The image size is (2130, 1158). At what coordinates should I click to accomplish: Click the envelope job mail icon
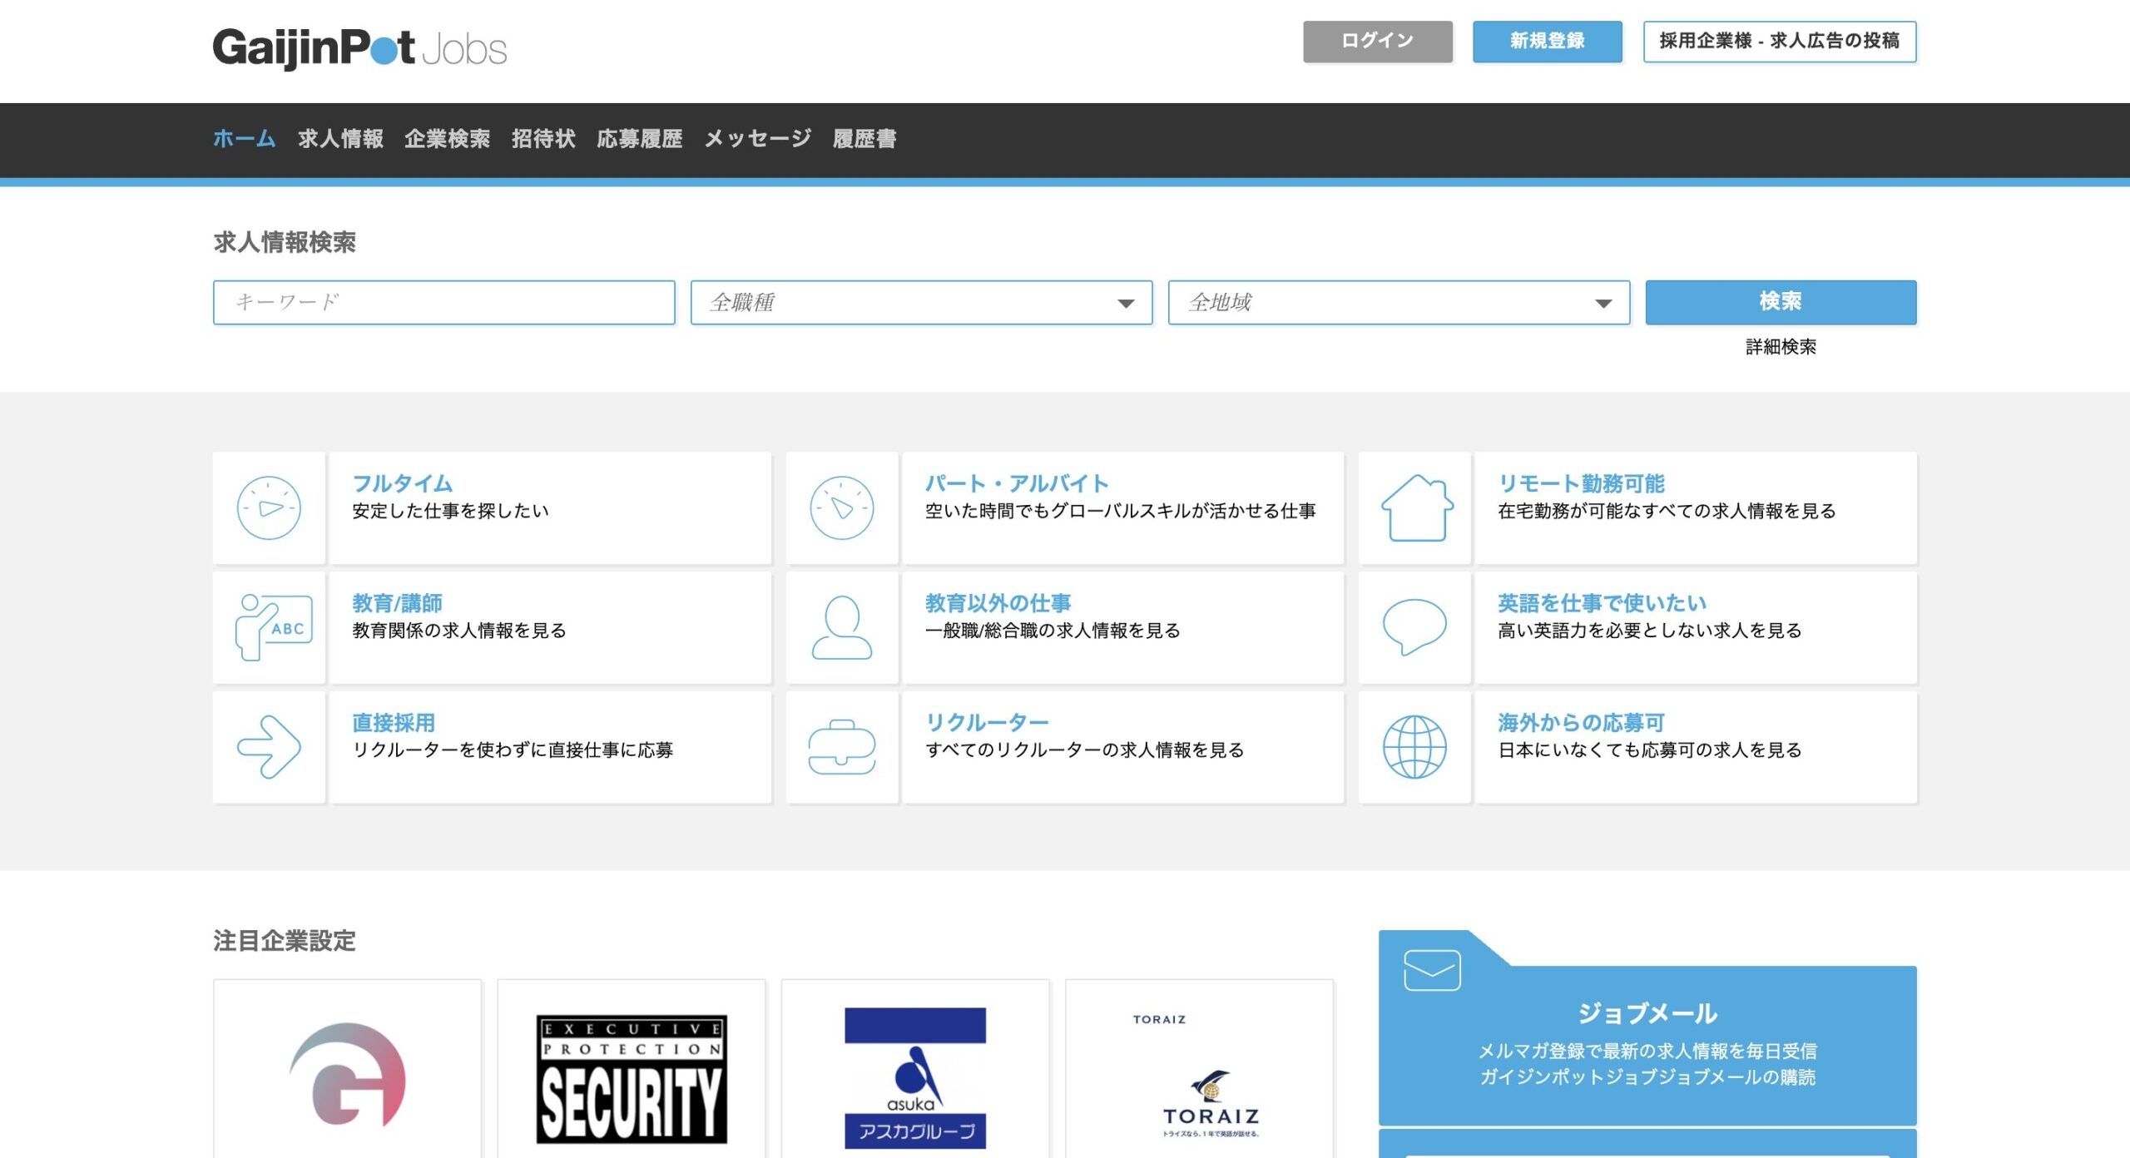pyautogui.click(x=1431, y=970)
